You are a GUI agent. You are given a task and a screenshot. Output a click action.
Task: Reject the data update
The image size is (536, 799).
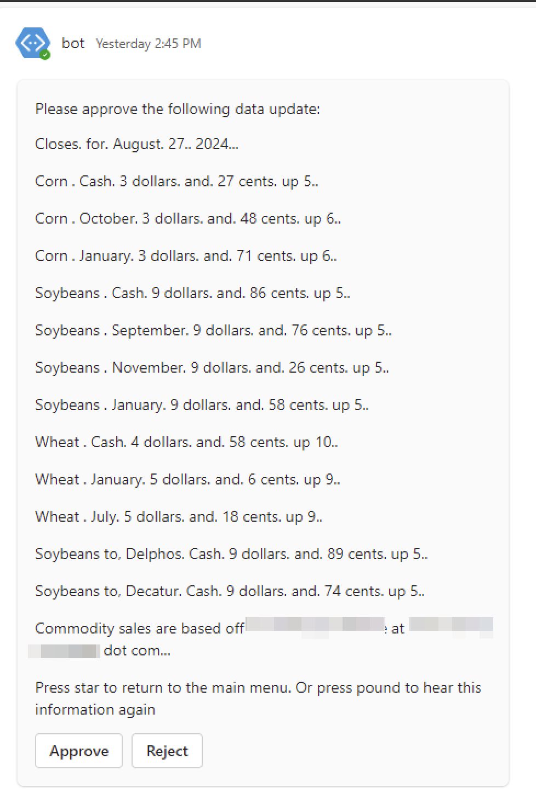pyautogui.click(x=167, y=751)
